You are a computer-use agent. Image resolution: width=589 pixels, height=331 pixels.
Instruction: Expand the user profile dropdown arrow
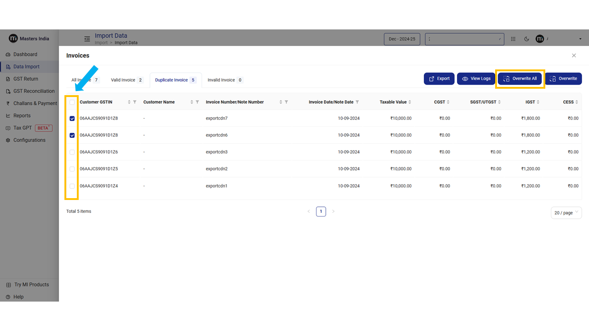(580, 39)
